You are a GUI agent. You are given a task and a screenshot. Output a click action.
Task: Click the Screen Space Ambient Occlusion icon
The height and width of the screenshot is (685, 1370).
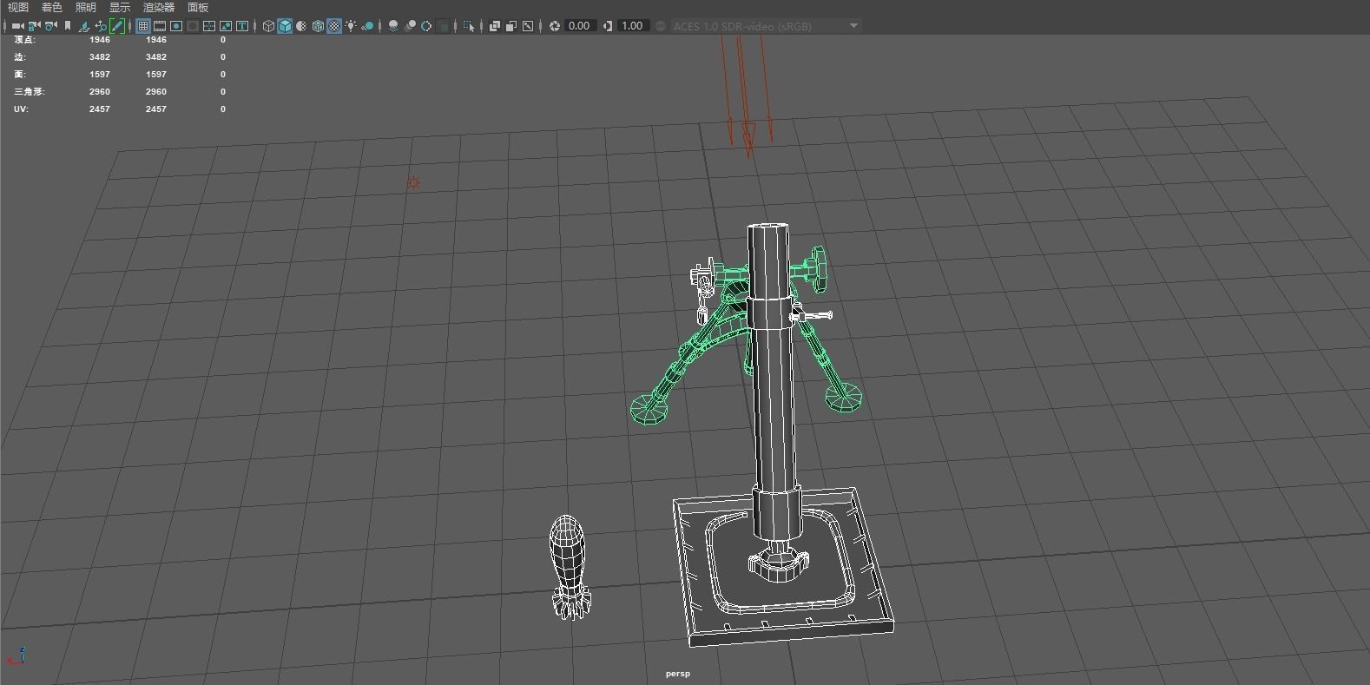tap(393, 26)
